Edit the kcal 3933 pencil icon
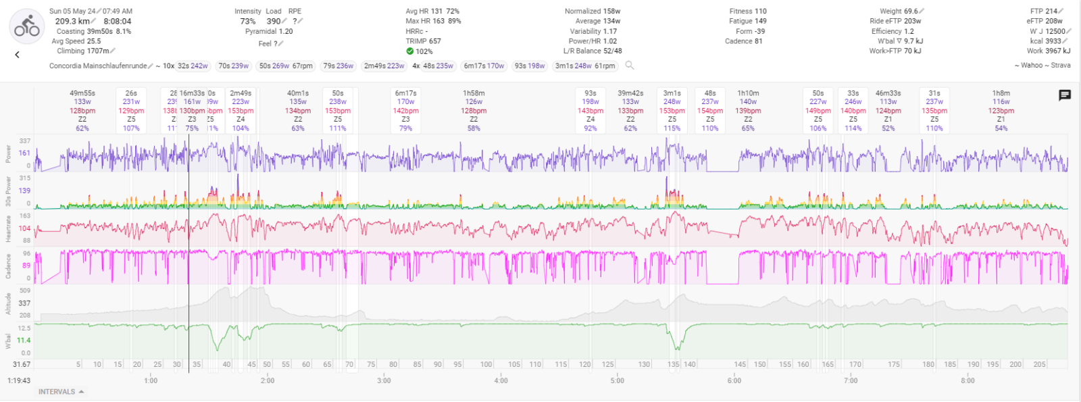Screen dimensions: 1081x402 point(1067,41)
